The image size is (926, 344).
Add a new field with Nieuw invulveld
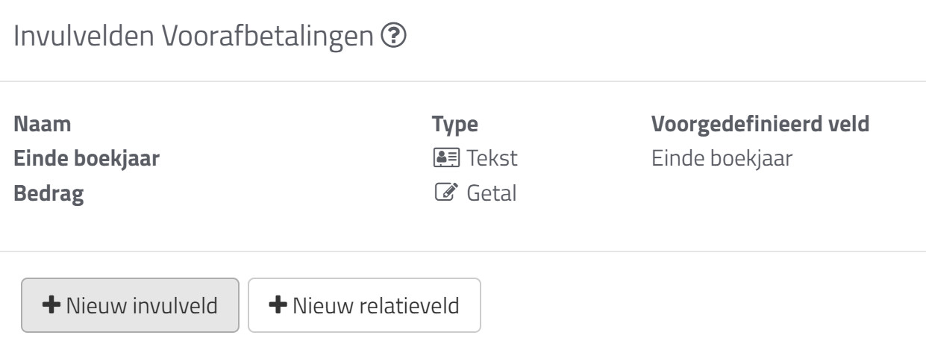point(131,305)
